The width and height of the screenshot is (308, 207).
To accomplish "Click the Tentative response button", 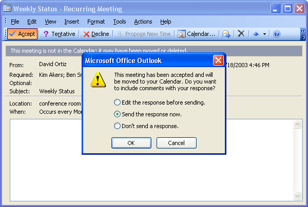I will coord(59,34).
